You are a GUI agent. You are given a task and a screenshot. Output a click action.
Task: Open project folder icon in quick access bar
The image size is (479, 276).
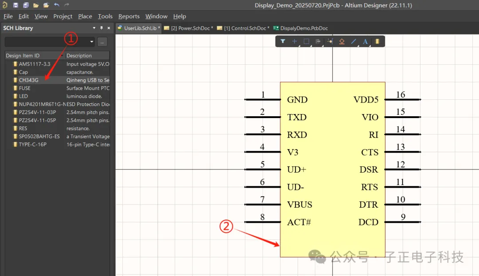(46, 5)
